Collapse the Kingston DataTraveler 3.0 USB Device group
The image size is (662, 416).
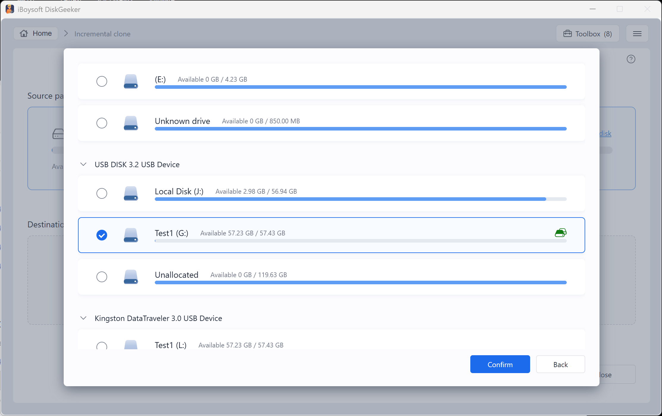pyautogui.click(x=84, y=318)
